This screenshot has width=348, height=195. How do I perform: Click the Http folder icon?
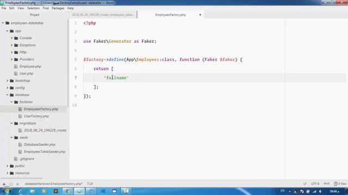pyautogui.click(x=16, y=52)
